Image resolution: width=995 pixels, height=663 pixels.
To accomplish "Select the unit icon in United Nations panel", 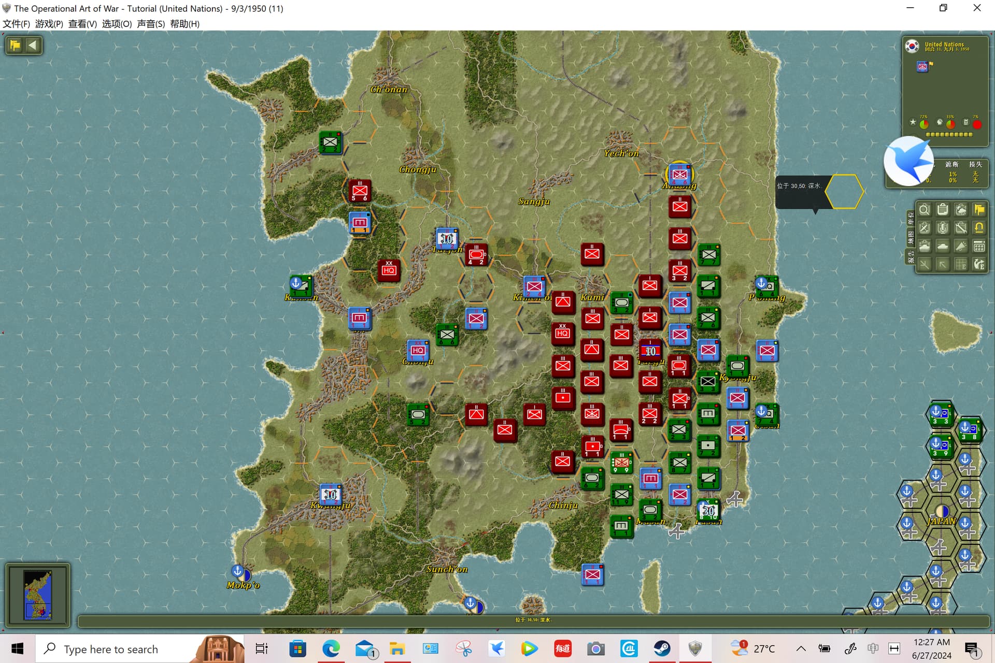I will click(923, 66).
